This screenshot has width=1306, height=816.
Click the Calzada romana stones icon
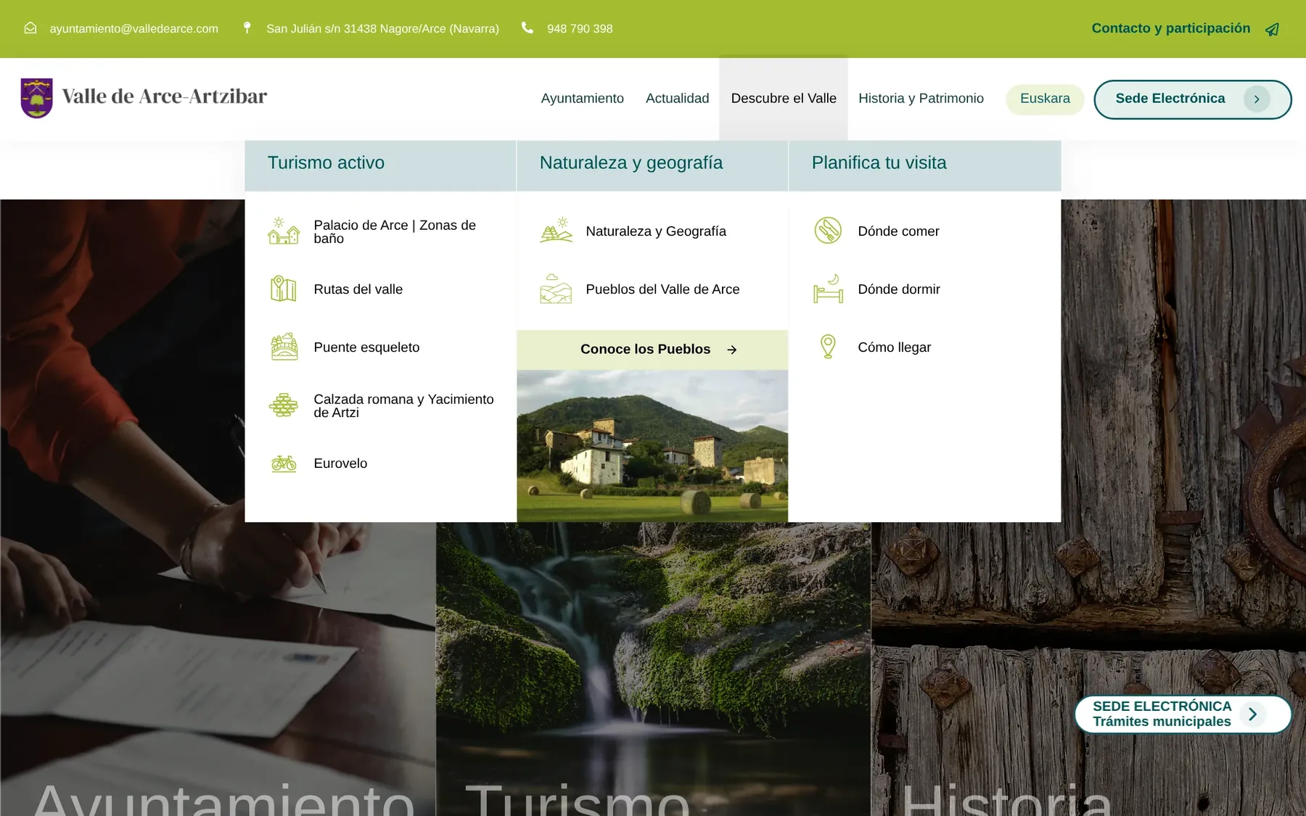[x=284, y=405]
